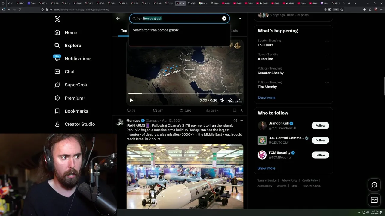Open more options for #TheFive trend
Viewport: 385px width, 216px height.
(327, 55)
